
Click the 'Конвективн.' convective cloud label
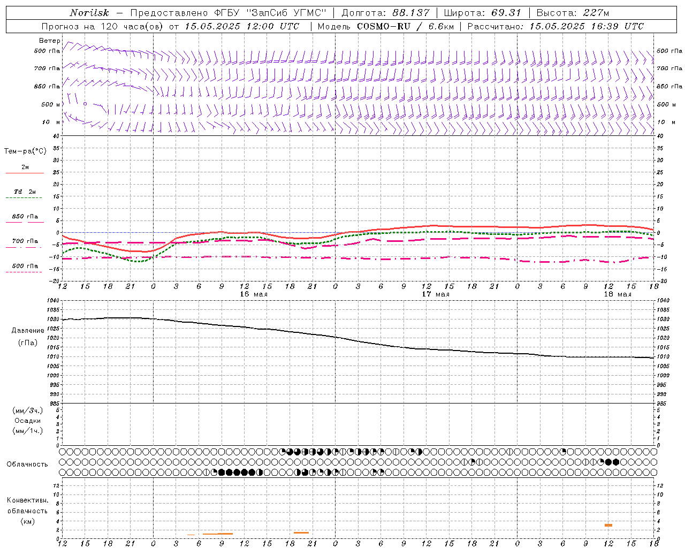click(28, 500)
